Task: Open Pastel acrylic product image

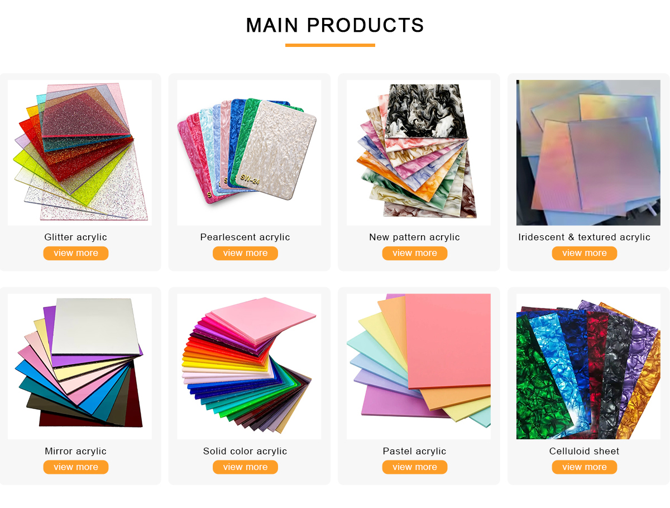Action: click(x=419, y=367)
